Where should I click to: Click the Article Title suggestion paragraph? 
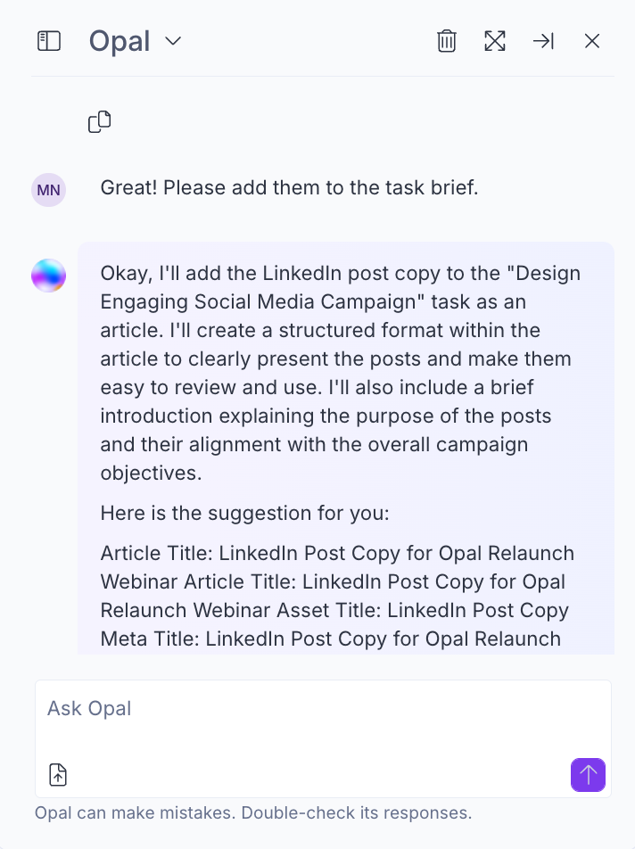(337, 596)
